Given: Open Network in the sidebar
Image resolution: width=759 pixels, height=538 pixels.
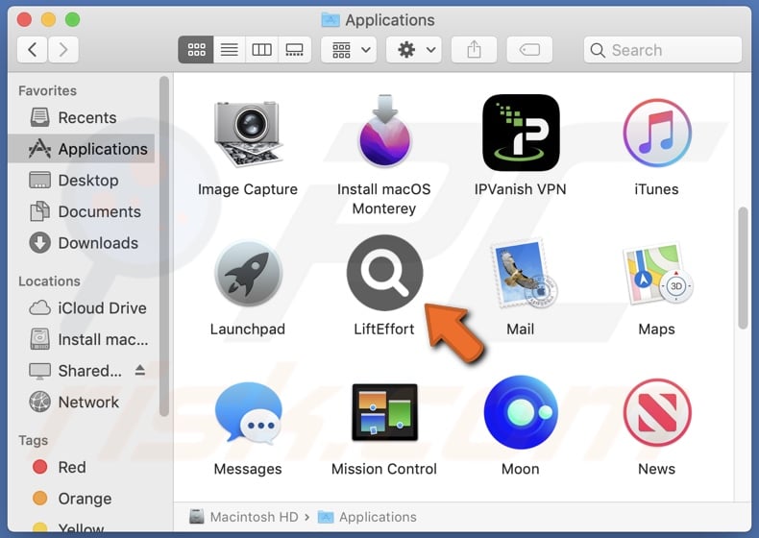Looking at the screenshot, I should (x=82, y=402).
